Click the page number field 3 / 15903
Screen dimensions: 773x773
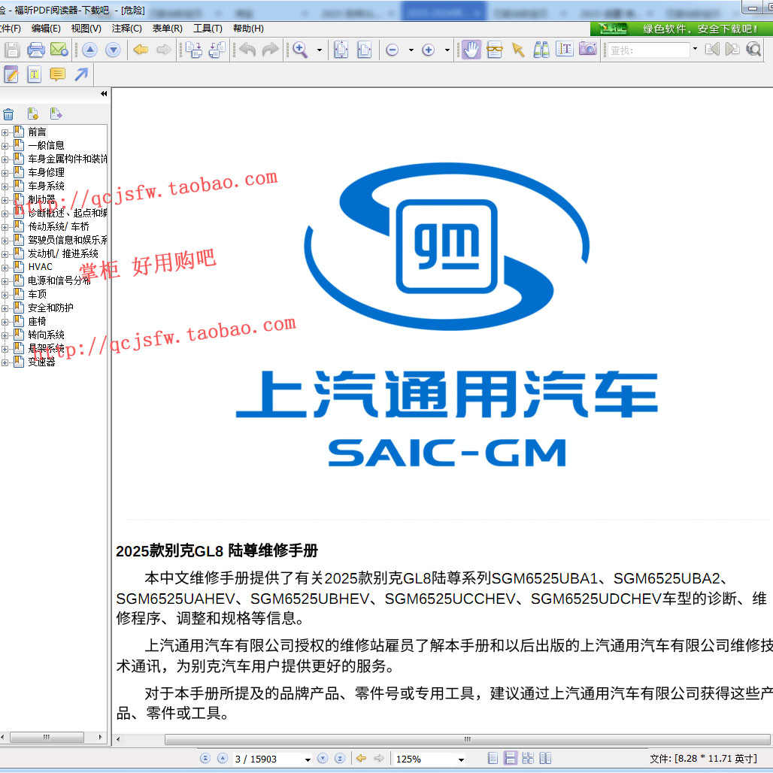coord(268,759)
